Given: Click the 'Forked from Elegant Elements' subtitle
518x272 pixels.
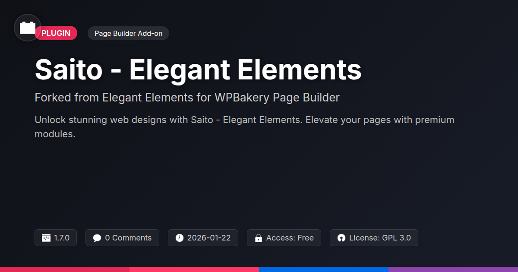Looking at the screenshot, I should (x=187, y=98).
